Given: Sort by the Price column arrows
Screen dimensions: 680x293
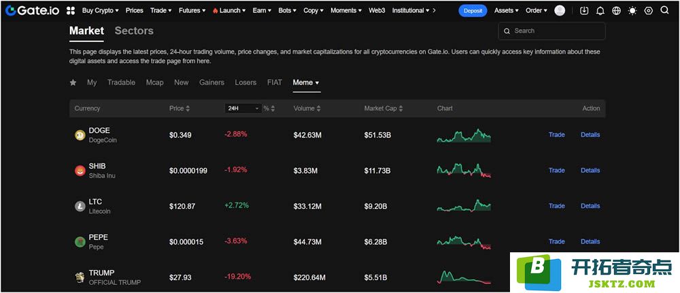Looking at the screenshot, I should click(x=188, y=109).
